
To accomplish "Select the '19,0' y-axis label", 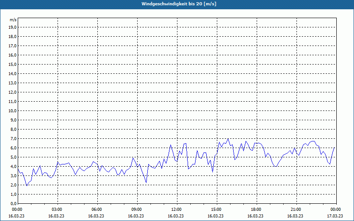I will 13,27.
